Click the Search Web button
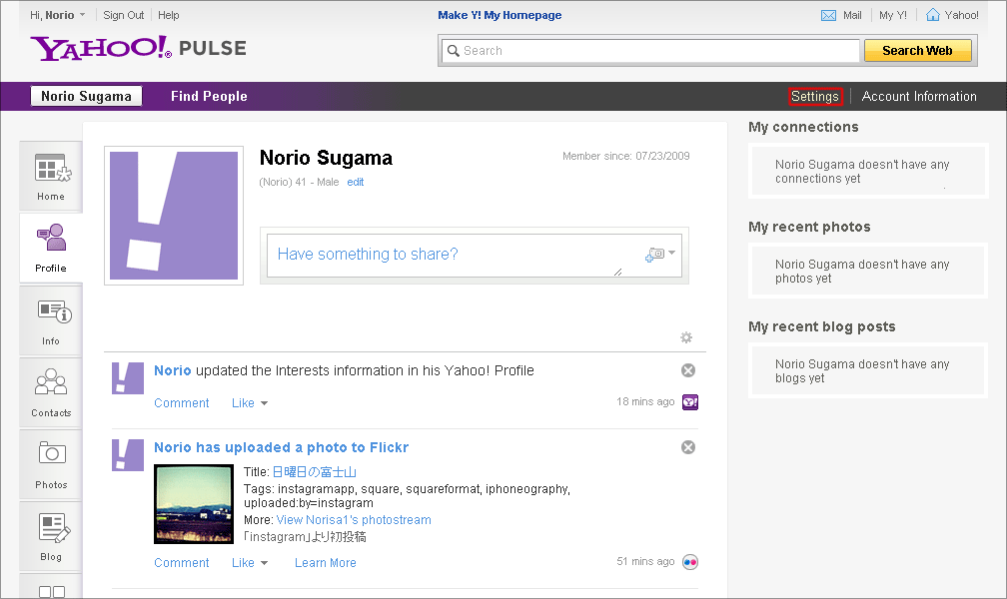1007x599 pixels. click(917, 51)
